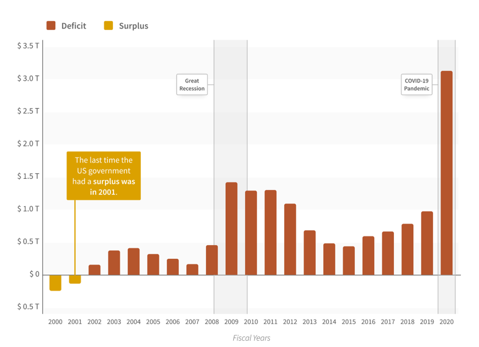Click the 2020 deficit bar
Viewport: 479px width, 347px height.
(x=446, y=173)
